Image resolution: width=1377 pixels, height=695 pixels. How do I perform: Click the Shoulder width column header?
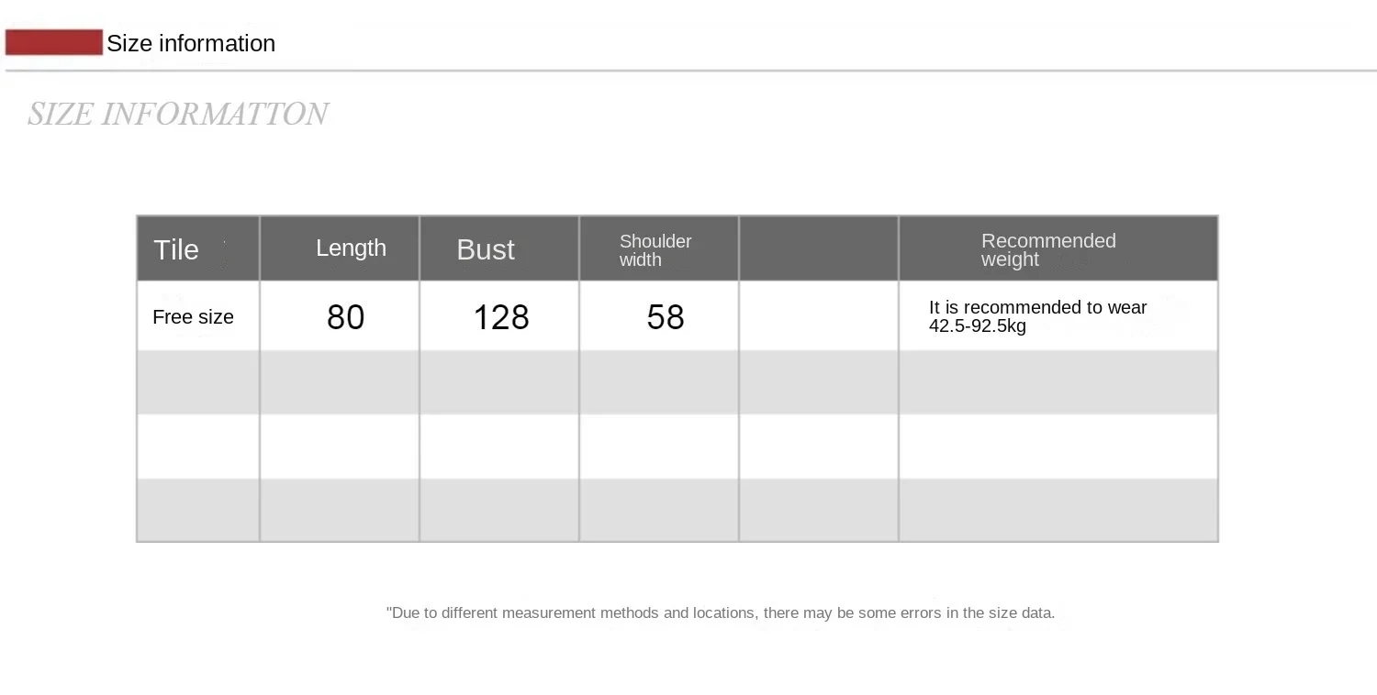[x=655, y=249]
